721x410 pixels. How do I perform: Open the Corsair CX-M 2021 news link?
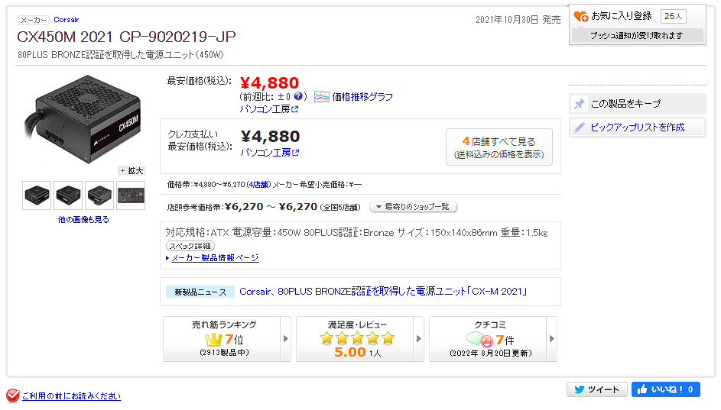pos(382,292)
